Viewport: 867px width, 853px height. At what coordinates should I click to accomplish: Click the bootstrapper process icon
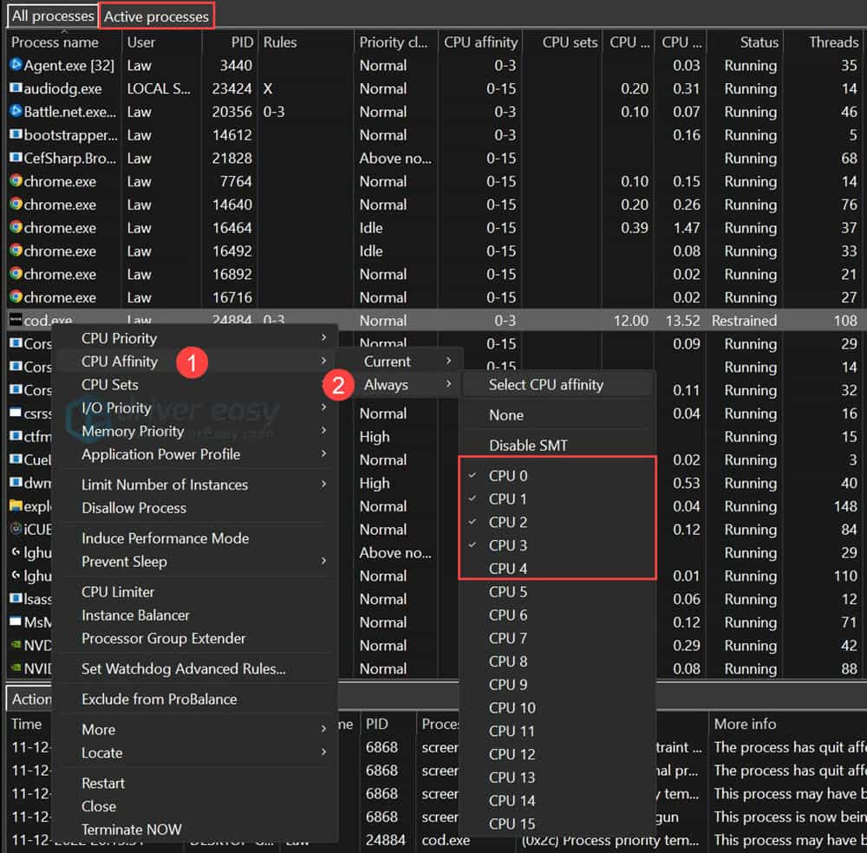tap(16, 135)
